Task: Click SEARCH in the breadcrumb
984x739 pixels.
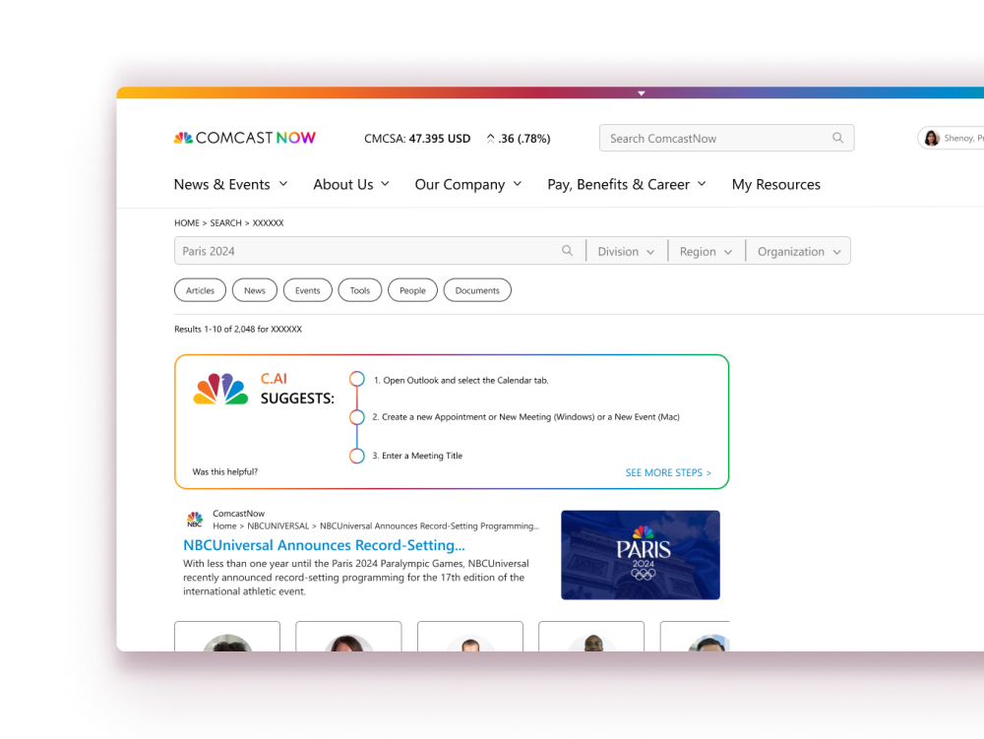Action: pyautogui.click(x=225, y=222)
